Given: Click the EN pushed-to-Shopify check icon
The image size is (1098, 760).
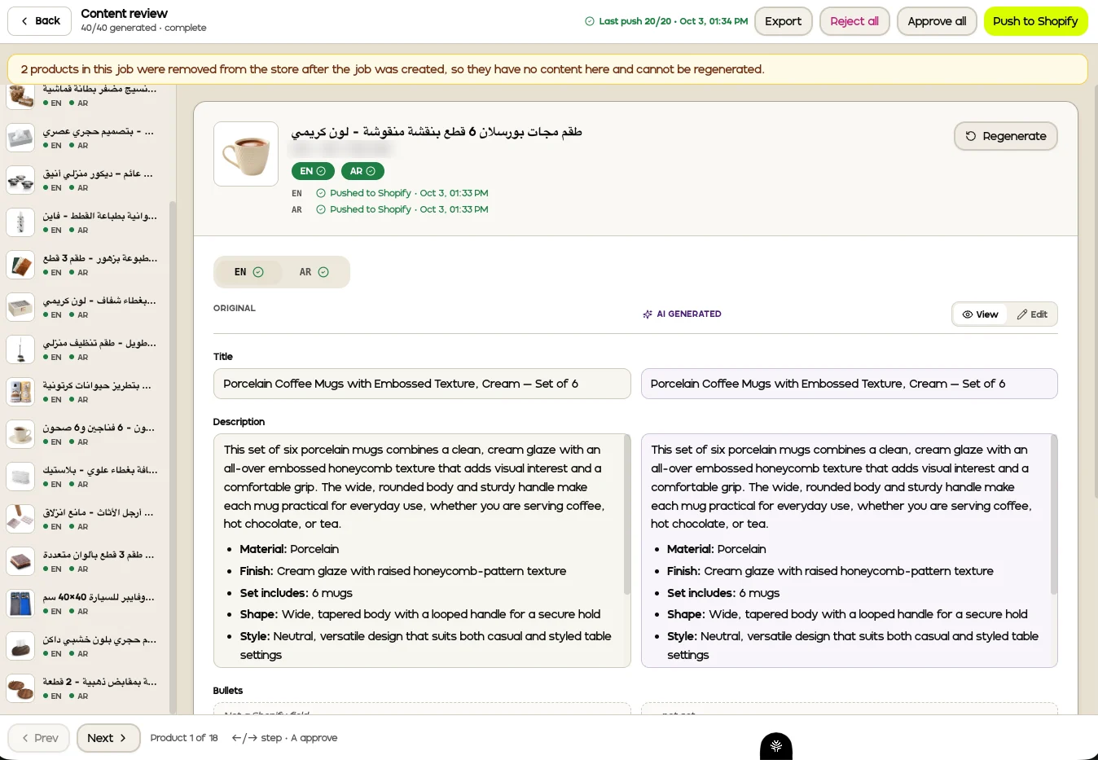Looking at the screenshot, I should (321, 193).
